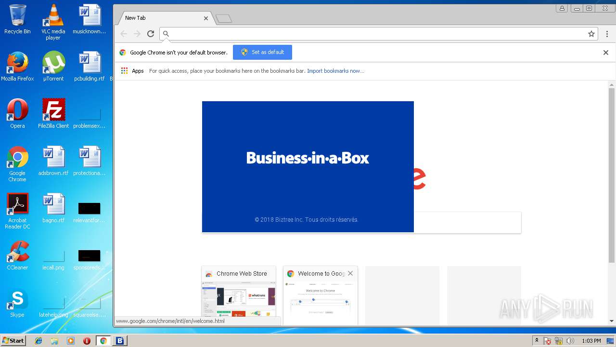The width and height of the screenshot is (616, 347).
Task: Click the Chrome back arrow
Action: 124,34
